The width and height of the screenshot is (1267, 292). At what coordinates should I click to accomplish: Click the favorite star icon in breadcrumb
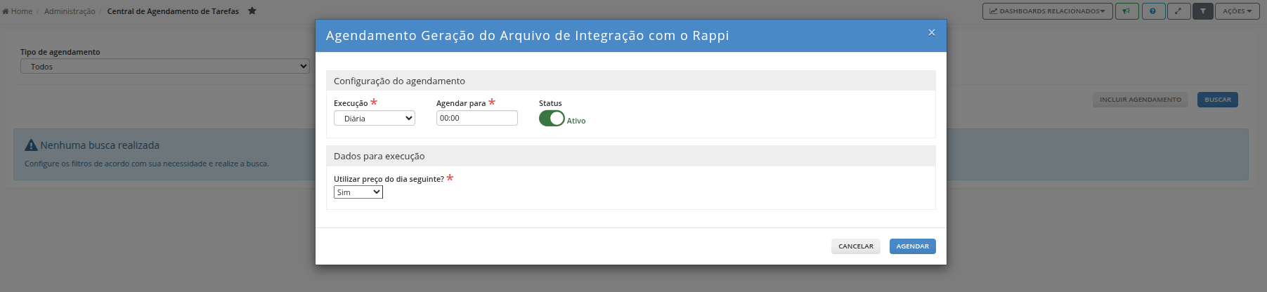pos(252,11)
